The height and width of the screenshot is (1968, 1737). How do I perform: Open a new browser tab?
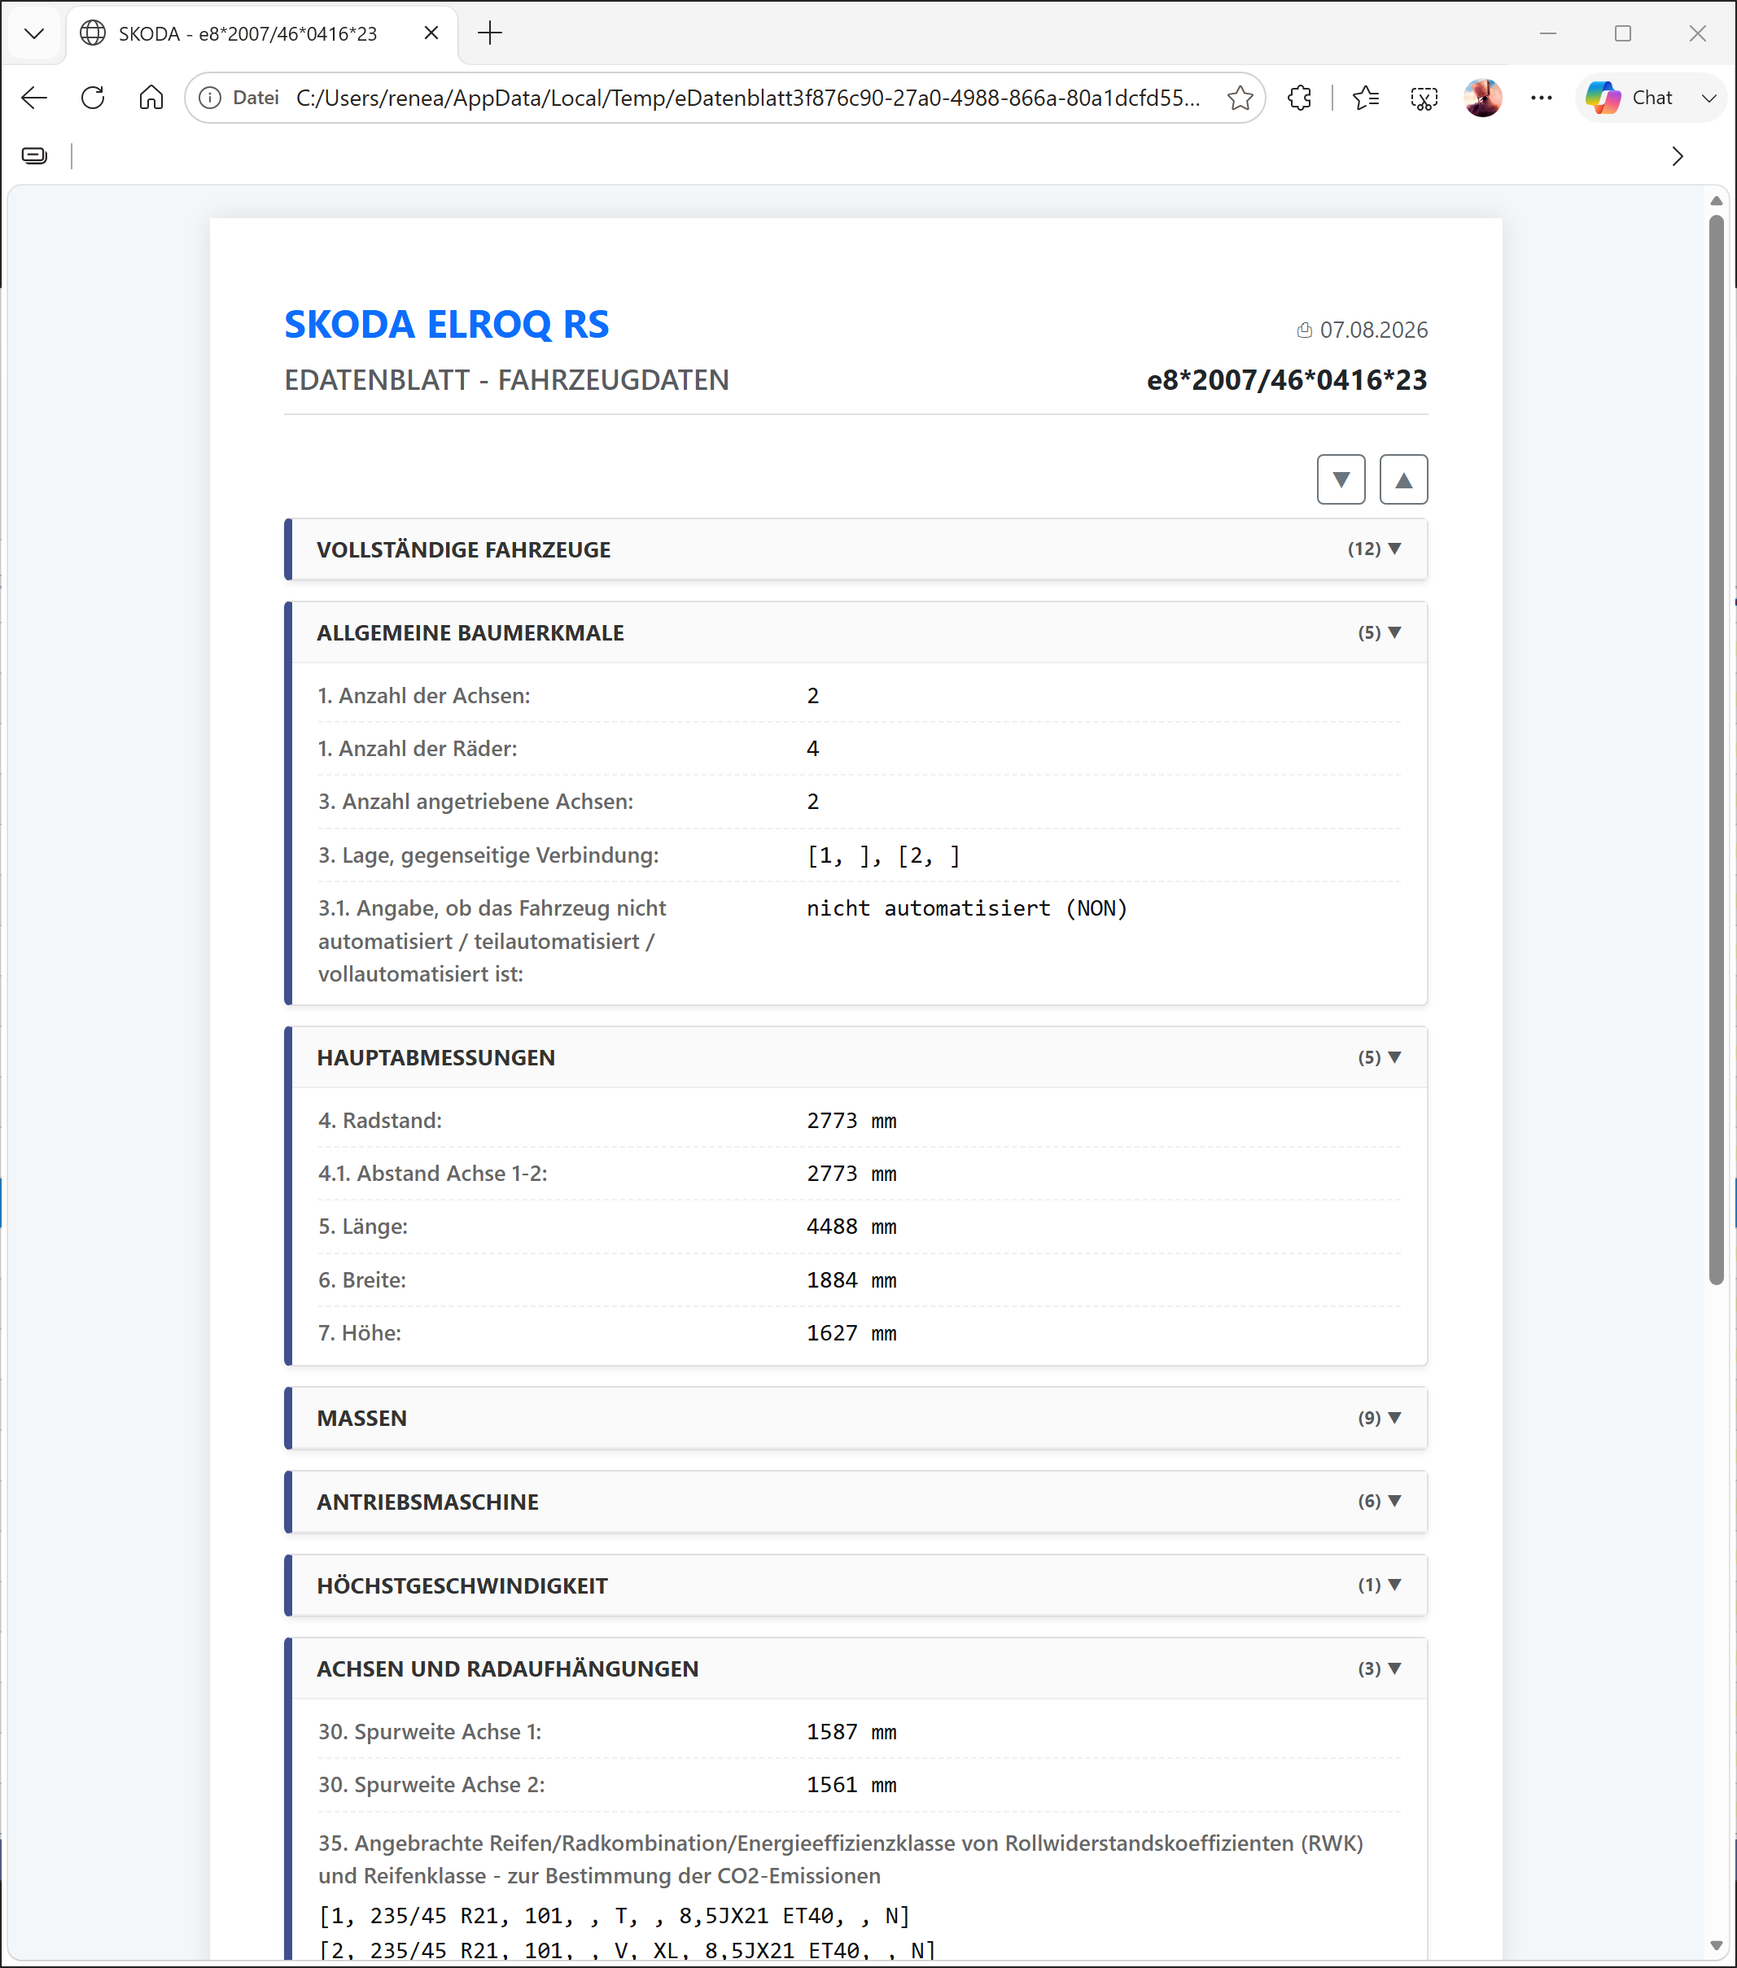[x=490, y=33]
